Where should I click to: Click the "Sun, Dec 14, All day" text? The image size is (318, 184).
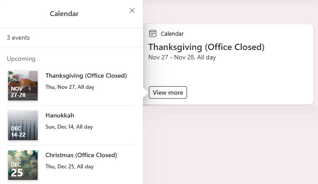pos(69,127)
